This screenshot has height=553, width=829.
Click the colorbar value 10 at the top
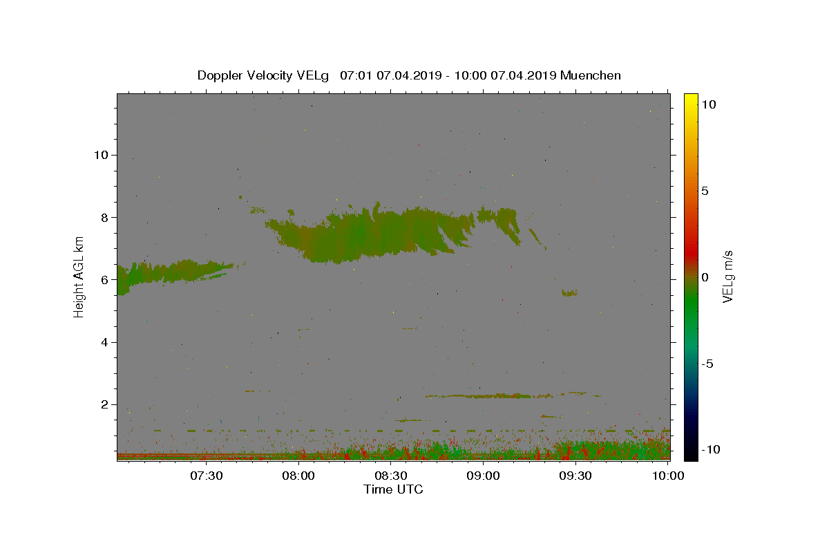coord(708,104)
